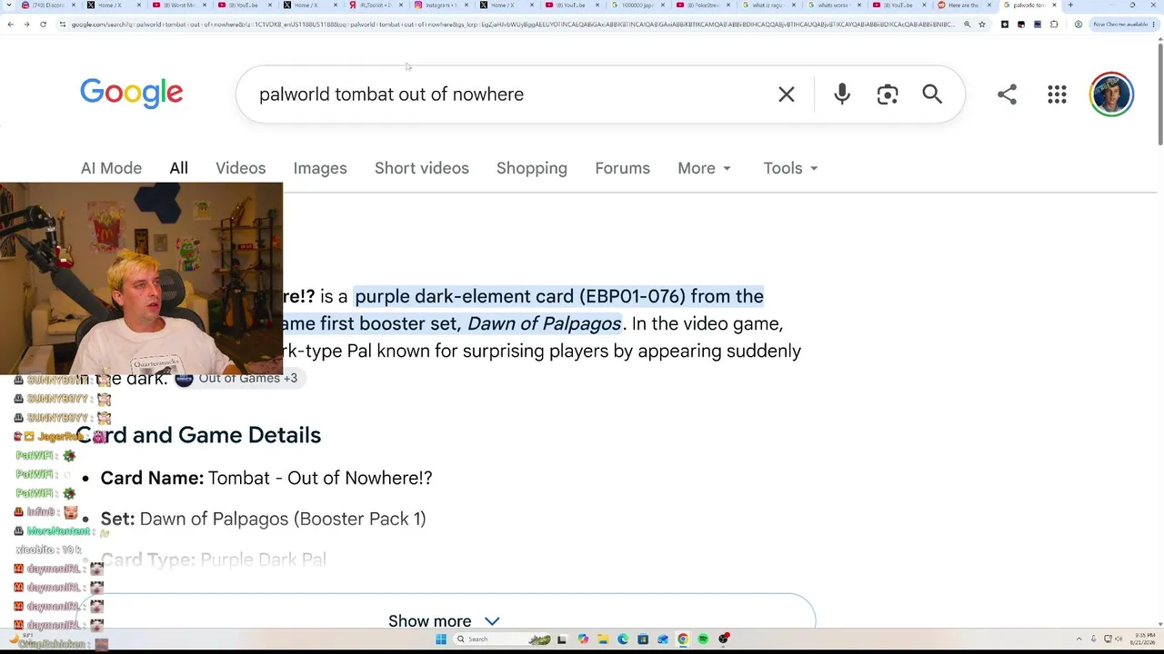Switch to AI Mode tab
The width and height of the screenshot is (1164, 654).
[x=111, y=168]
